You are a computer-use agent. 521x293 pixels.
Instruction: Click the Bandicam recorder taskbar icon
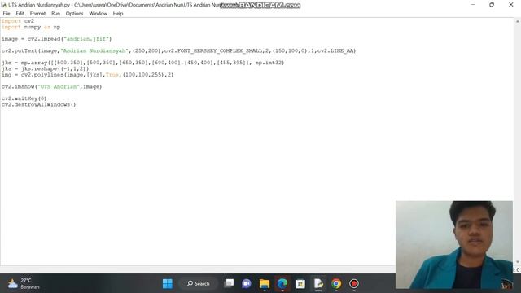point(354,283)
